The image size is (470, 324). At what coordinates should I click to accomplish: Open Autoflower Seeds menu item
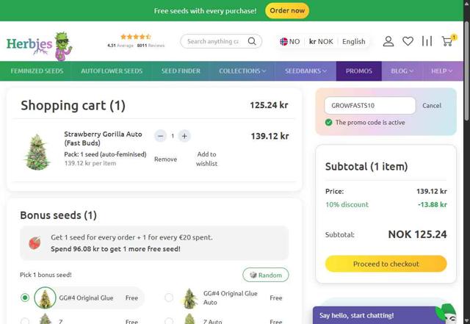pos(112,71)
